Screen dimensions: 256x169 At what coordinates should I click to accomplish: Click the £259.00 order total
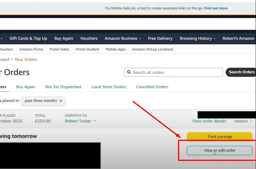(x=43, y=121)
